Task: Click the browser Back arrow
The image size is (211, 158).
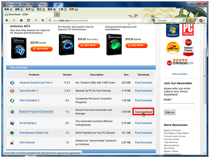Action: pos(7,20)
